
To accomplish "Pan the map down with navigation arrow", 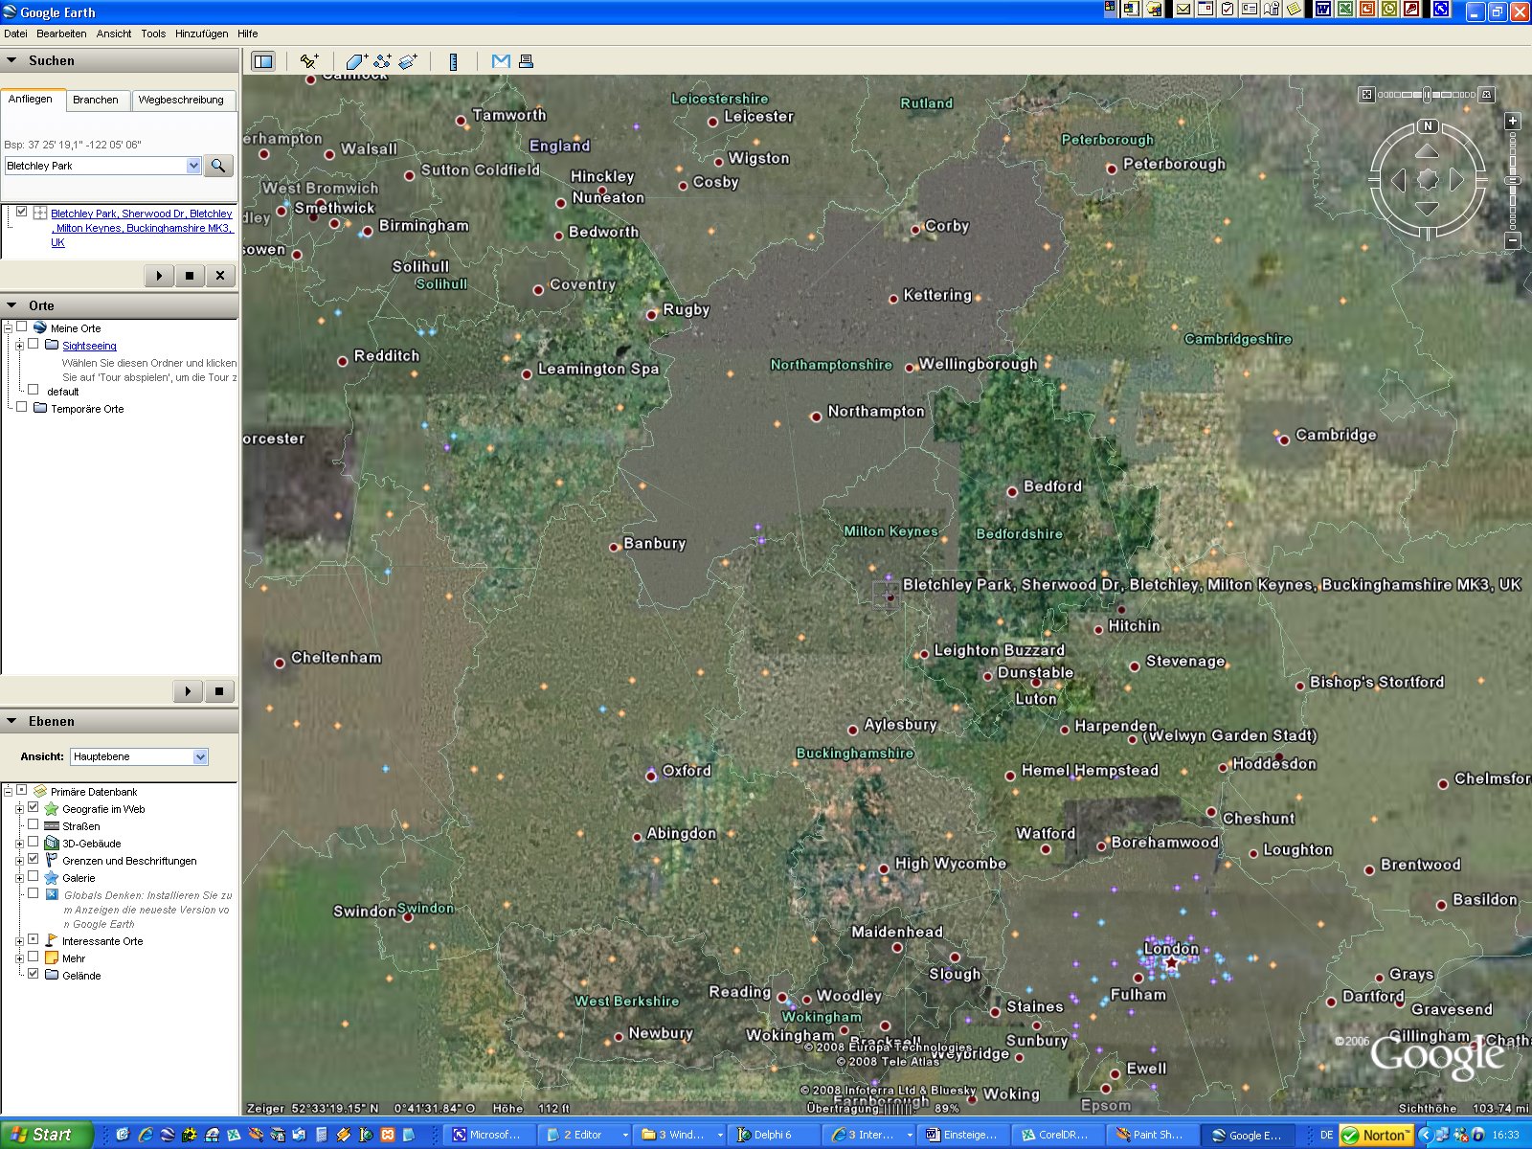I will [1428, 208].
